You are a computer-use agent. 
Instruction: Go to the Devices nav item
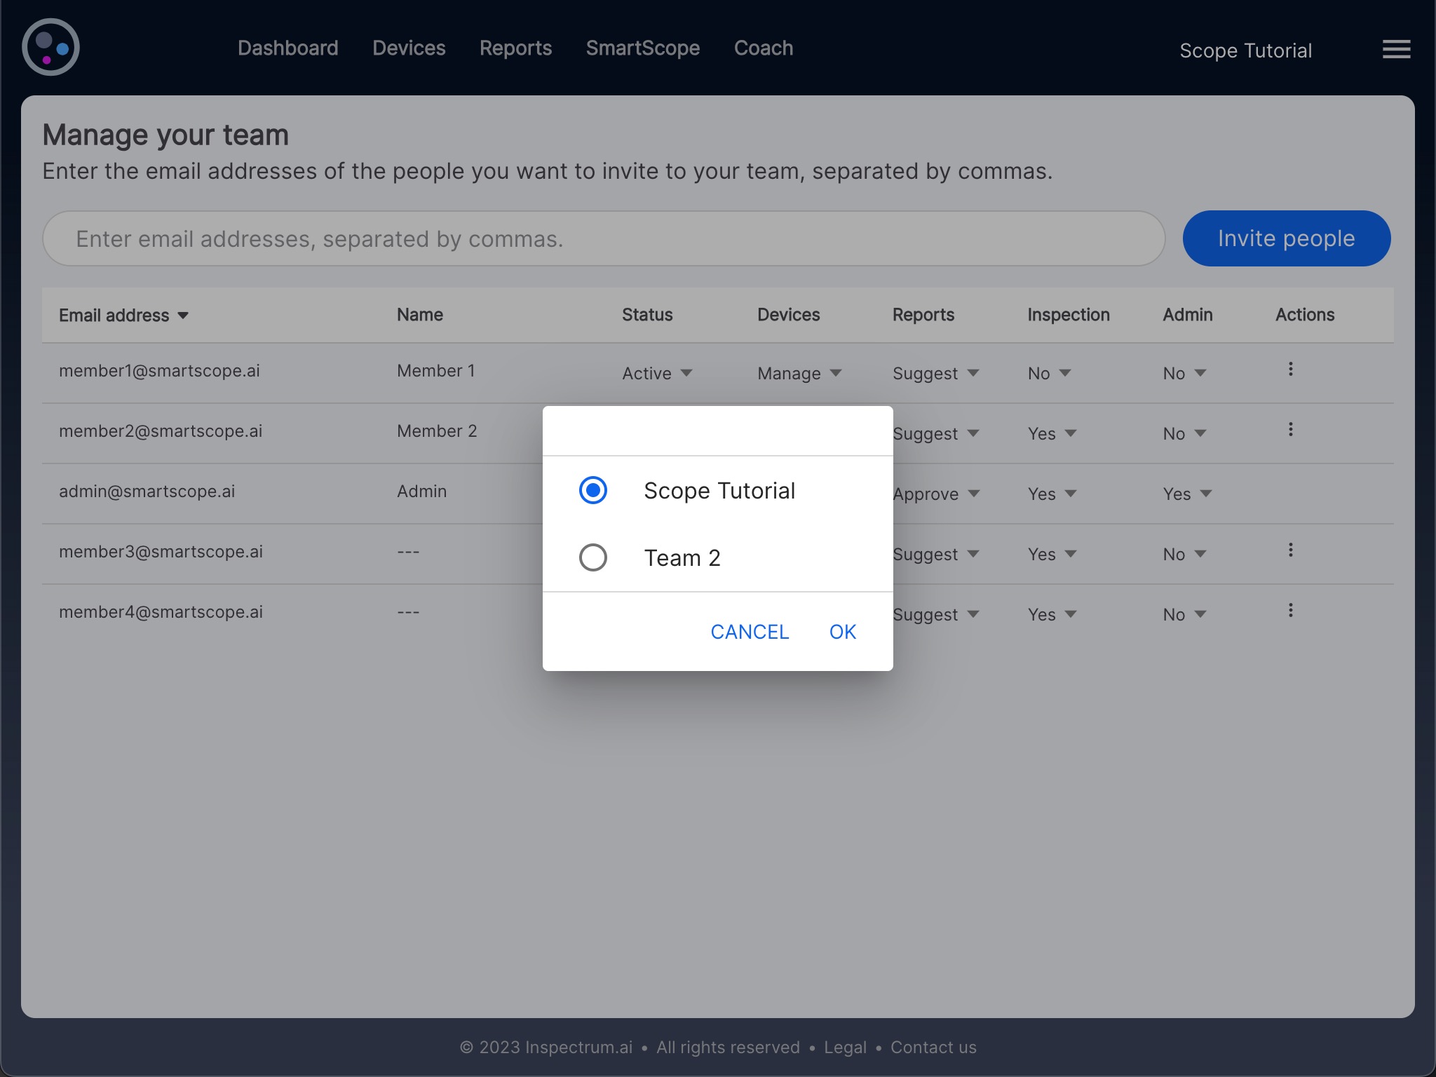(409, 48)
